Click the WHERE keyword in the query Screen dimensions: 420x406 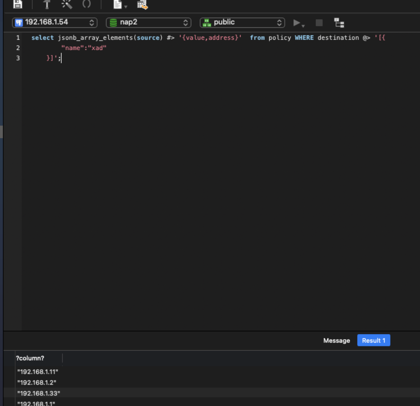coord(304,38)
